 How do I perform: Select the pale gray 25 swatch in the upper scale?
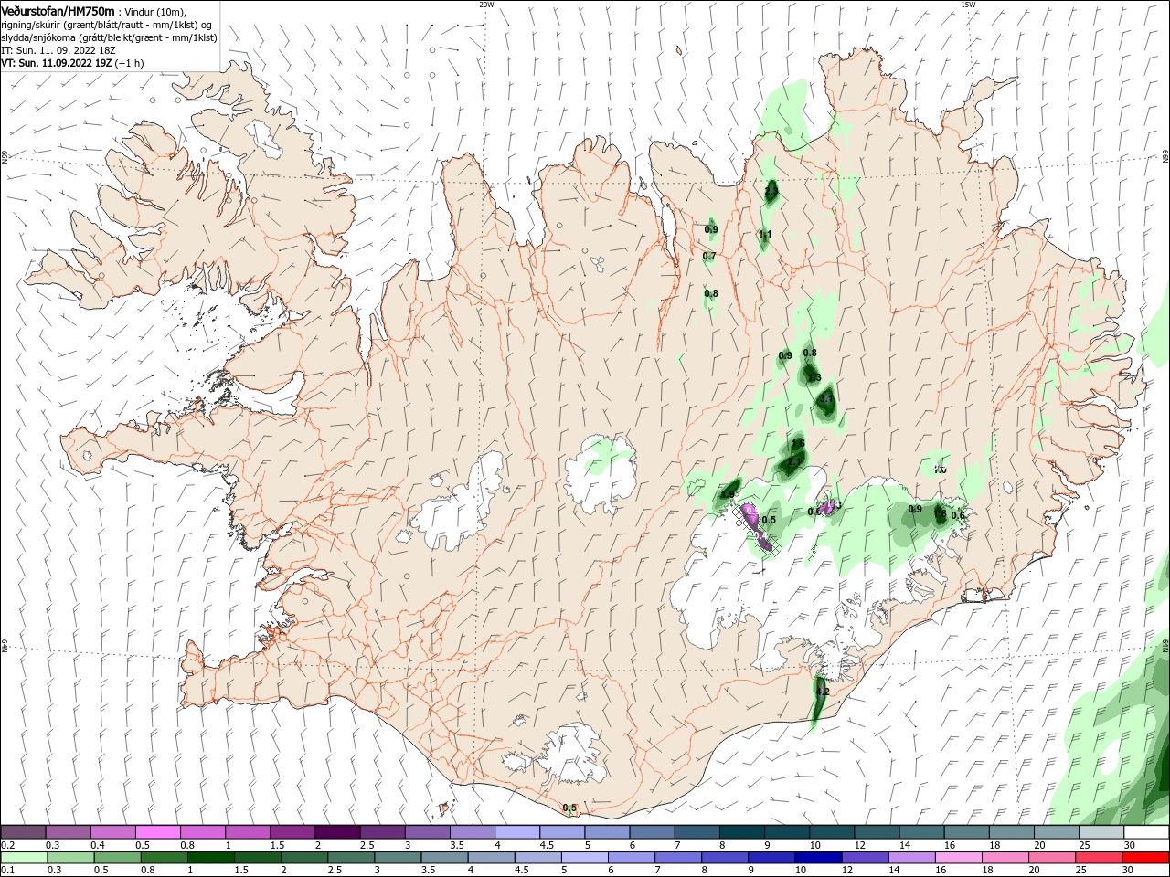[x=1101, y=832]
